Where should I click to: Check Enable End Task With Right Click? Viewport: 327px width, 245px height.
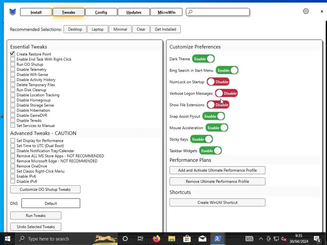click(13, 59)
